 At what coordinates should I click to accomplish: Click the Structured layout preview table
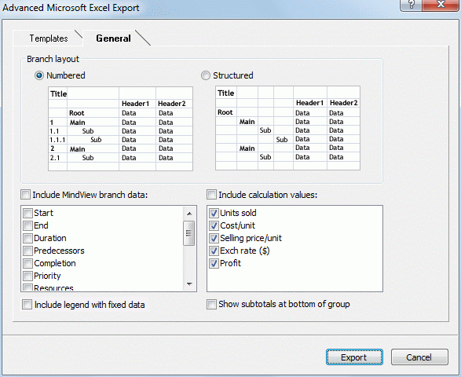288,128
